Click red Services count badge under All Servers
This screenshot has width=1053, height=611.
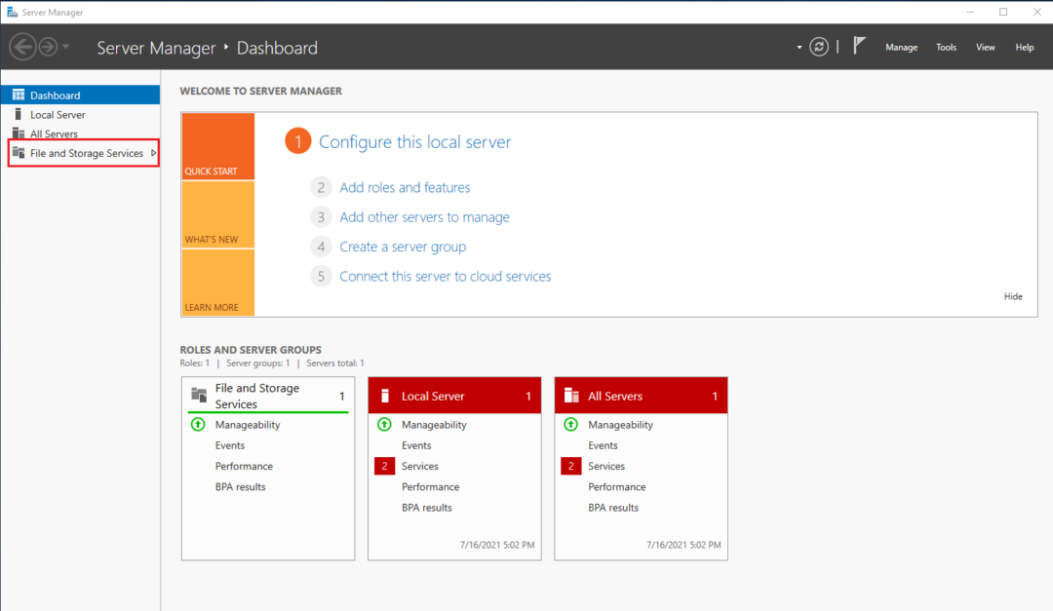tap(570, 467)
